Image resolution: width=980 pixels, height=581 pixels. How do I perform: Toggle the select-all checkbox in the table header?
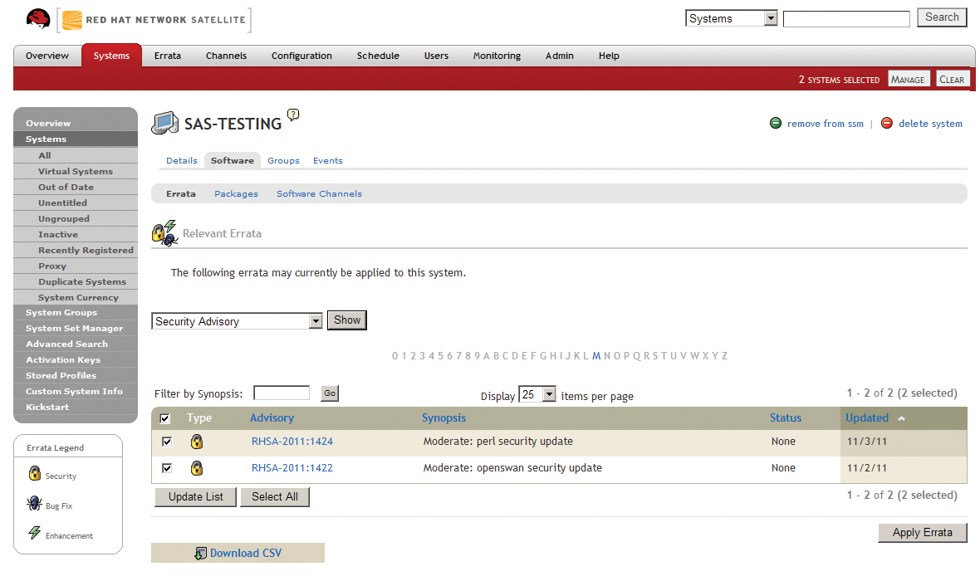pos(164,418)
